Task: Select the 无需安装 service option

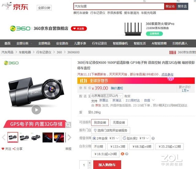Action: [x=119, y=123]
